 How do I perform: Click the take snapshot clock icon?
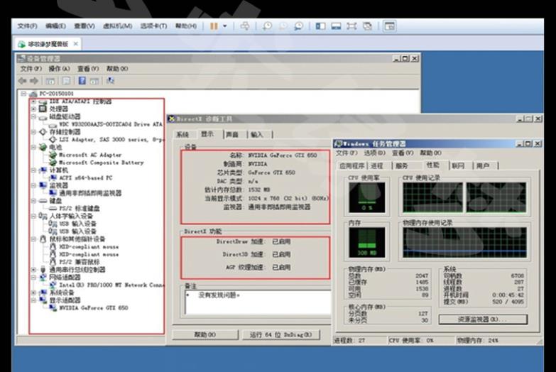pyautogui.click(x=268, y=26)
